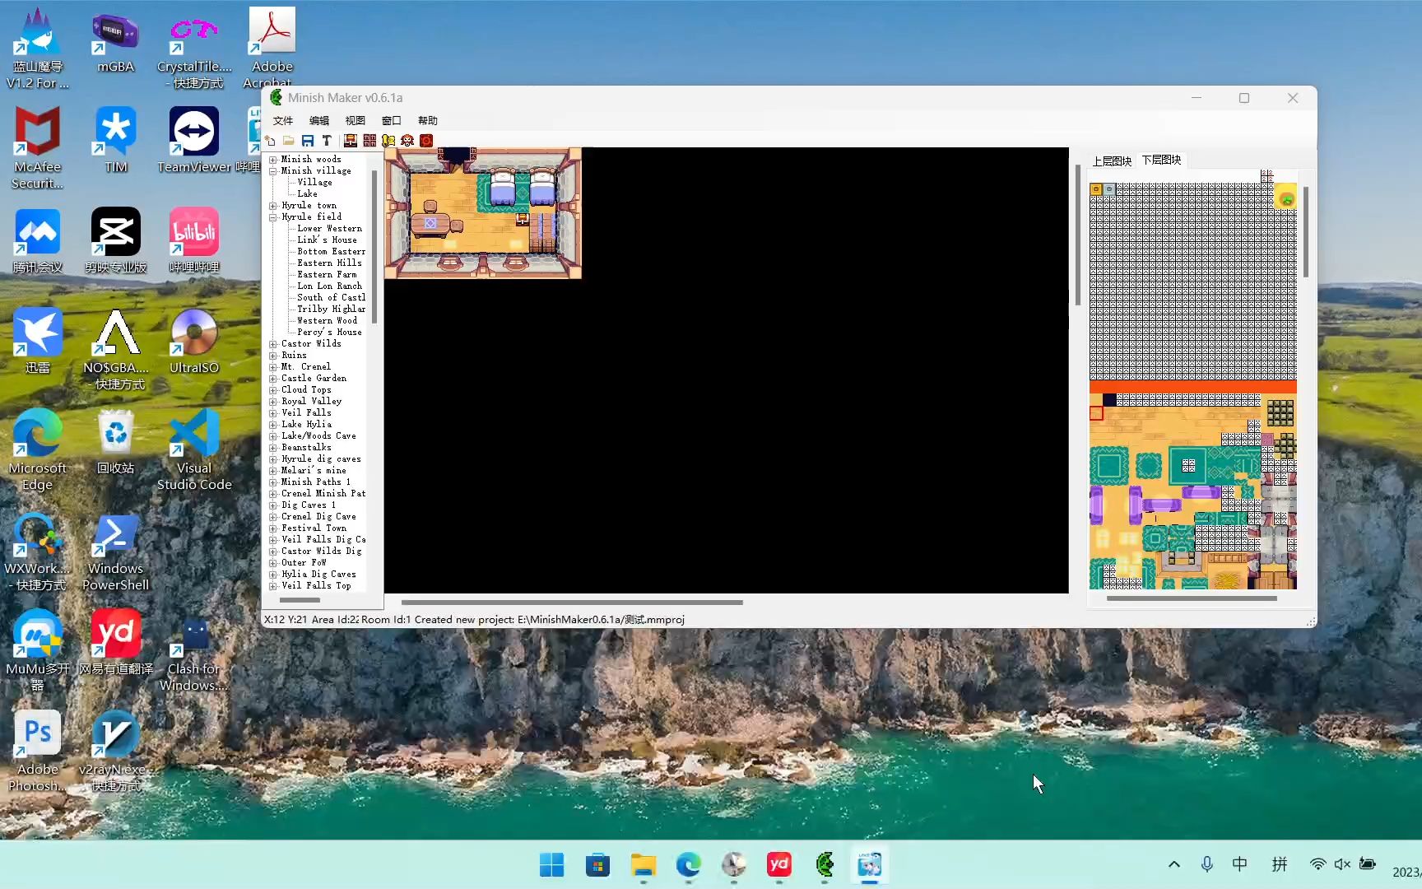Open TIM desktop shortcut
This screenshot has width=1422, height=889.
[x=115, y=140]
